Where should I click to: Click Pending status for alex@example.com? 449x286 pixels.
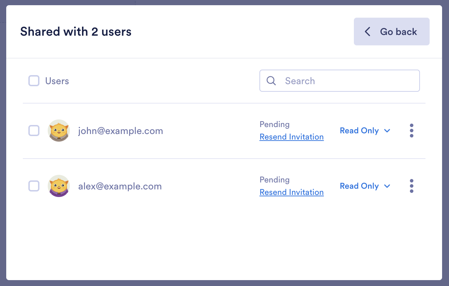tap(275, 180)
